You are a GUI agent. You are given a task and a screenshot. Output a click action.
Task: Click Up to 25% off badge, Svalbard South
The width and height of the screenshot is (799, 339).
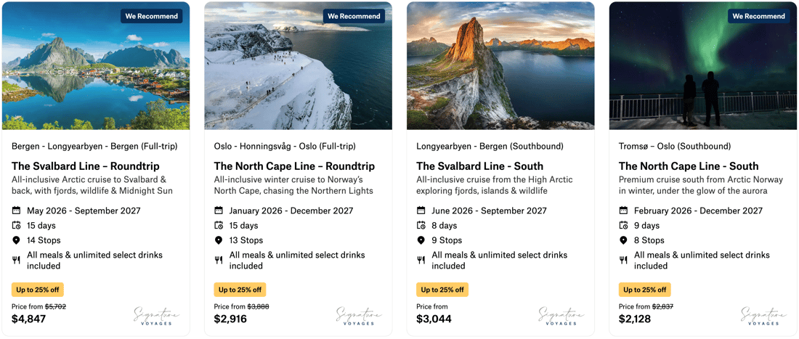[442, 290]
